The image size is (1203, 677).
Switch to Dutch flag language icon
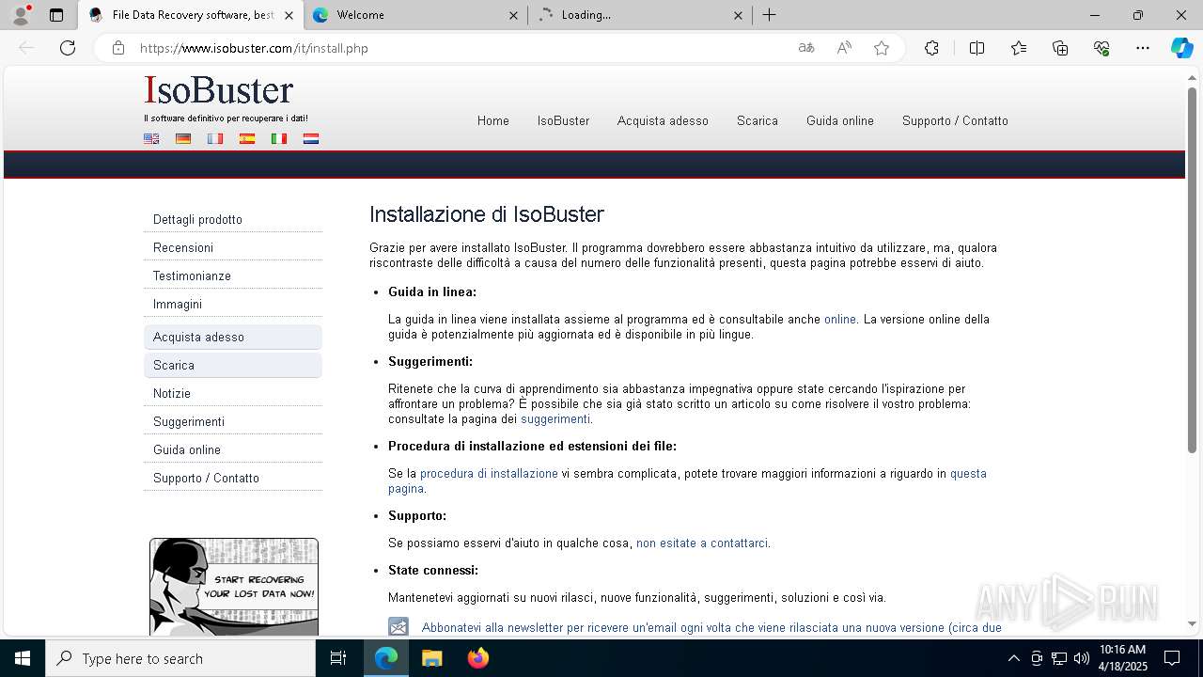311,138
